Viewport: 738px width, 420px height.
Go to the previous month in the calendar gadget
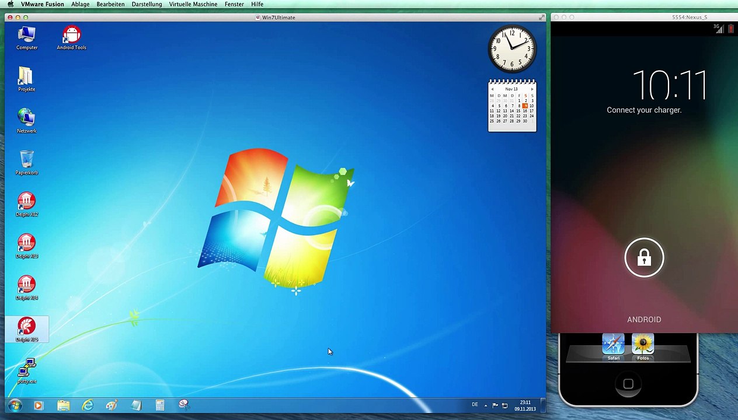(492, 89)
